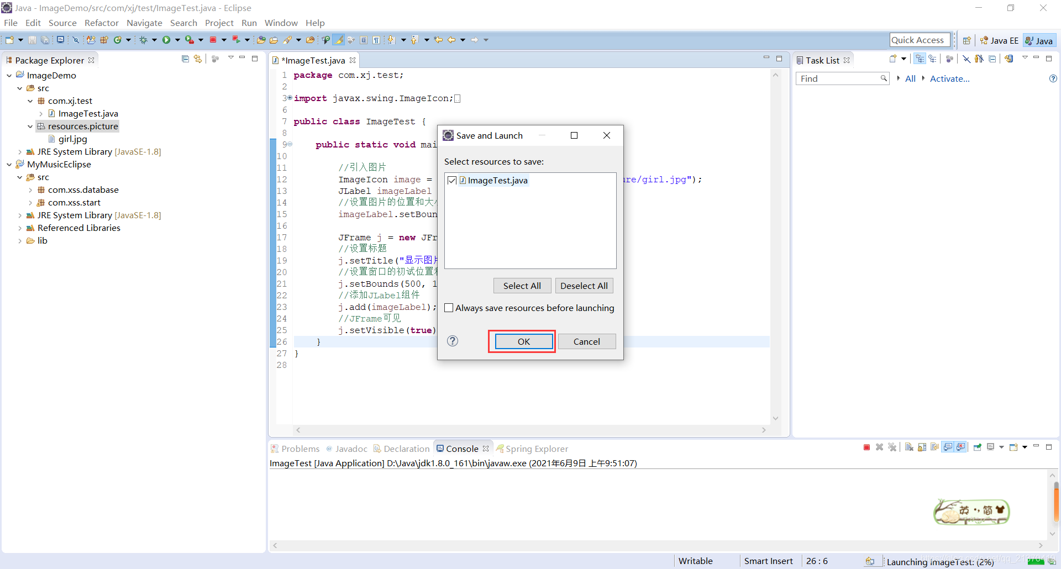Collapse the resources.picture package
Screen dimensions: 1061x569
click(x=30, y=127)
